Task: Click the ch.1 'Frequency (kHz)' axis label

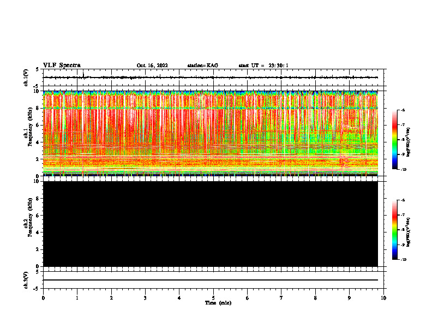Action: (29, 127)
